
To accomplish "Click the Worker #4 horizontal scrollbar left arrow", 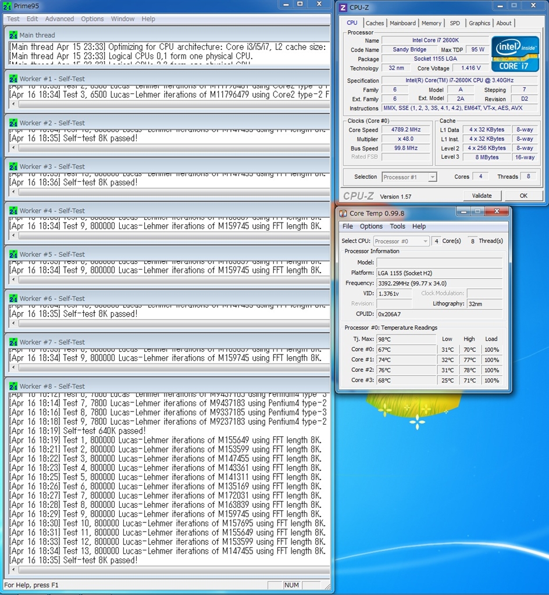I will coord(14,236).
